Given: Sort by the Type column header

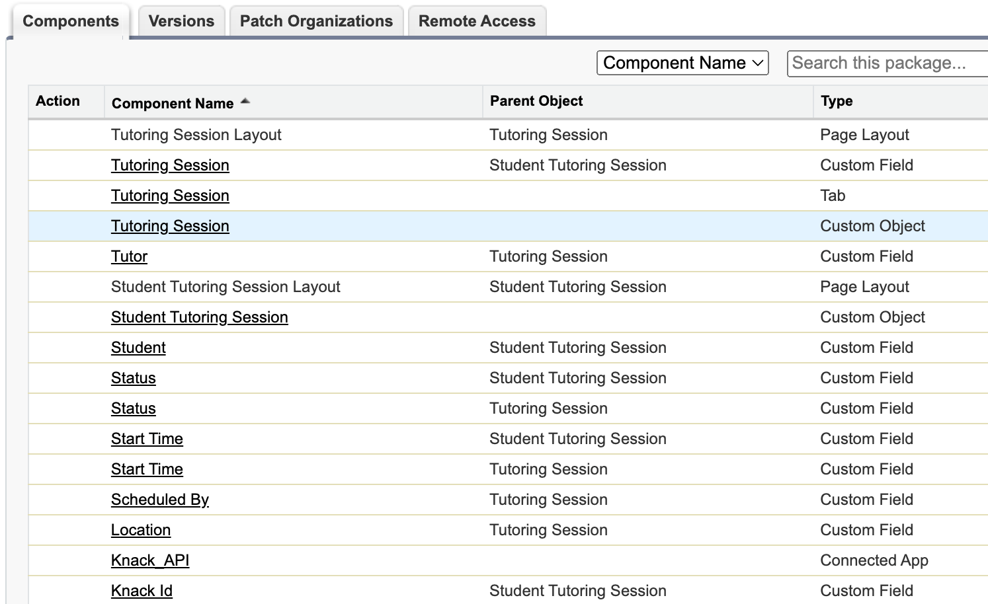Looking at the screenshot, I should (837, 101).
